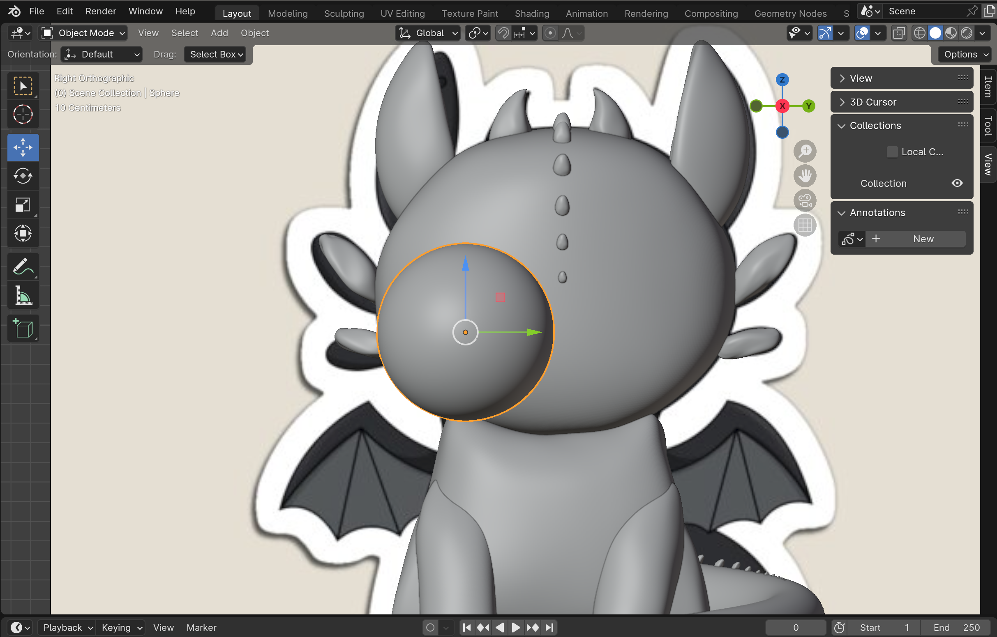
Task: Open the Global orientation dropdown
Action: pos(427,33)
